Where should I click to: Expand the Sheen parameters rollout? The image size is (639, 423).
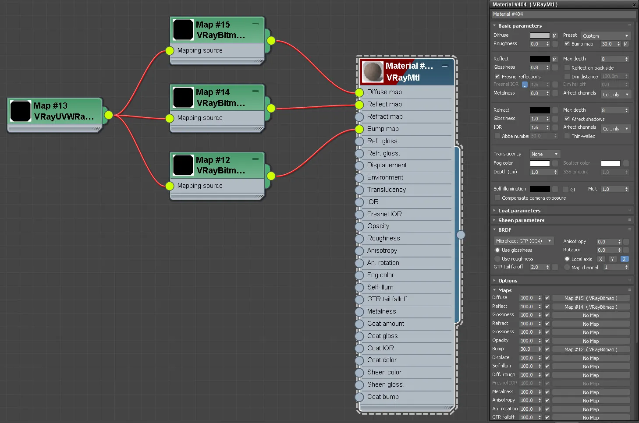(x=521, y=220)
